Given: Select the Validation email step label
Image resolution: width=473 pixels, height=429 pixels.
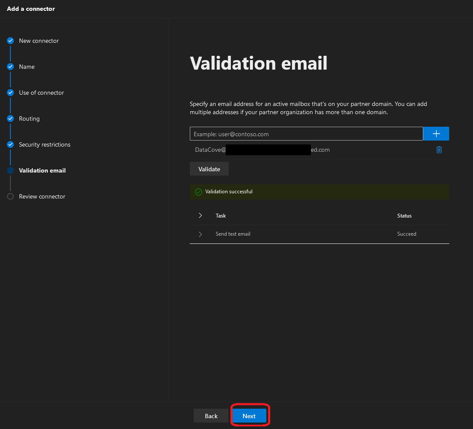Looking at the screenshot, I should click(42, 170).
